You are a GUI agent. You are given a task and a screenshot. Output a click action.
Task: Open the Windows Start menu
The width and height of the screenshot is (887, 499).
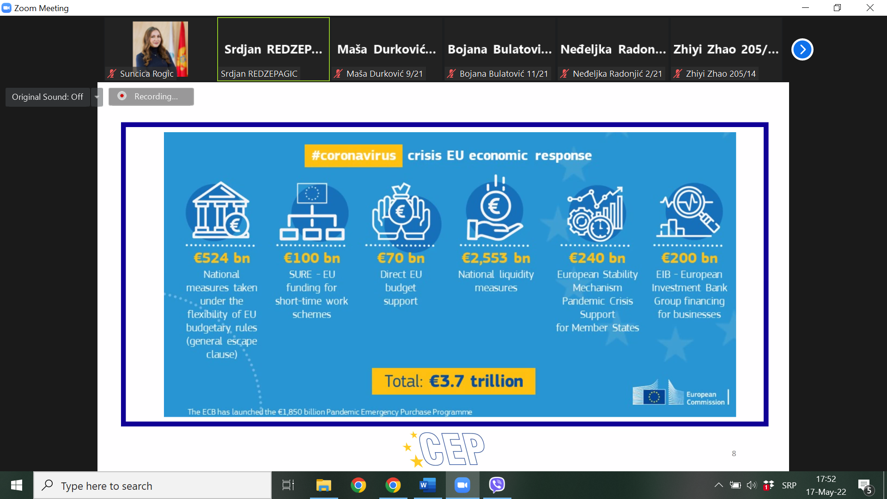17,485
